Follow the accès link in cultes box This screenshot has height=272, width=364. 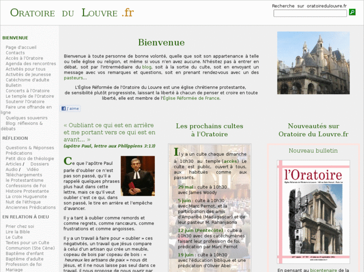pyautogui.click(x=230, y=161)
